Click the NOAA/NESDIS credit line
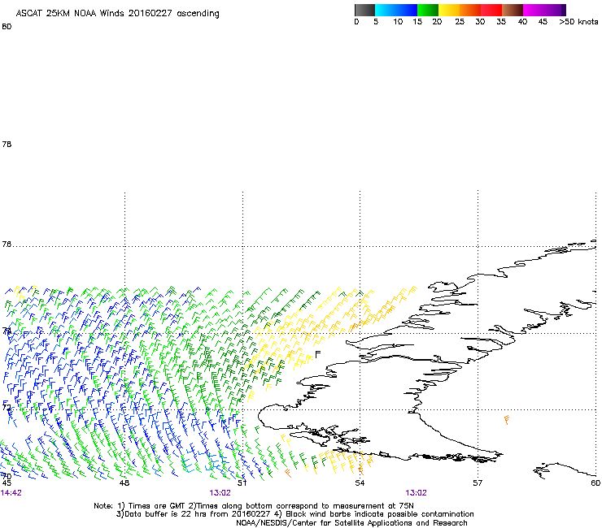The image size is (602, 528). [351, 523]
